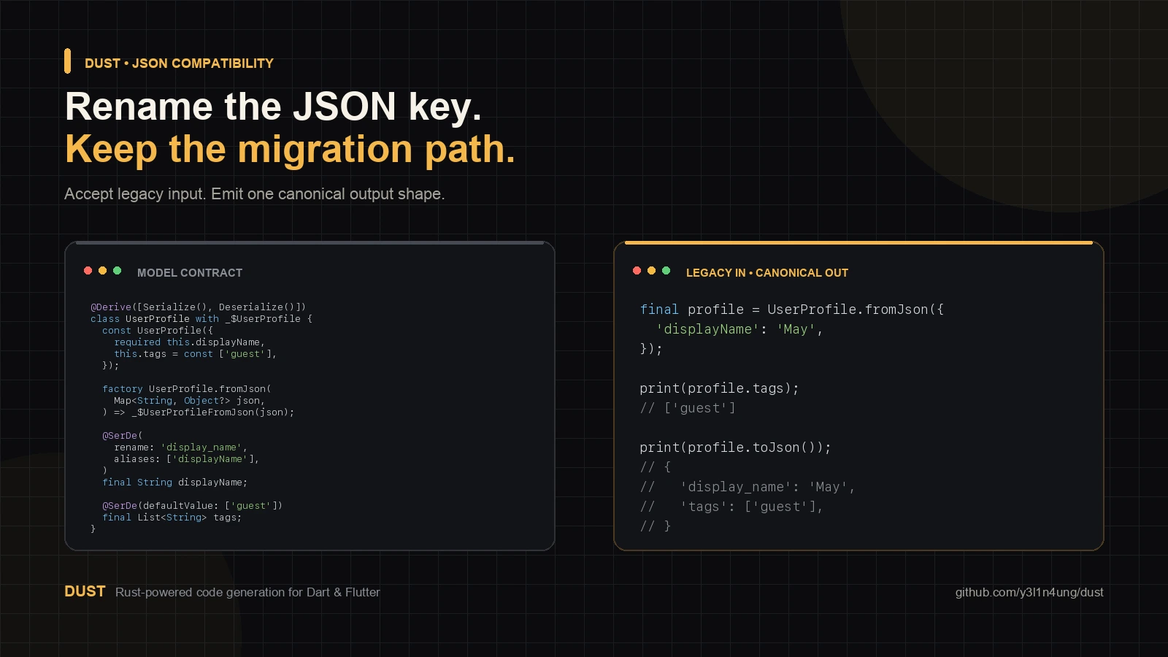The width and height of the screenshot is (1168, 657).
Task: Click the 'print(profile.tags);' line
Action: point(719,388)
